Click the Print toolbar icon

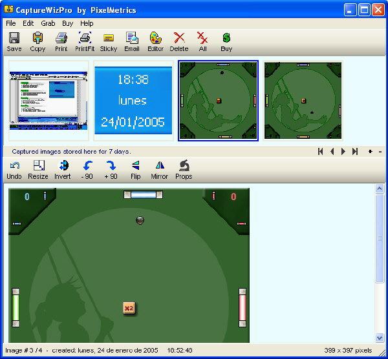pyautogui.click(x=61, y=42)
